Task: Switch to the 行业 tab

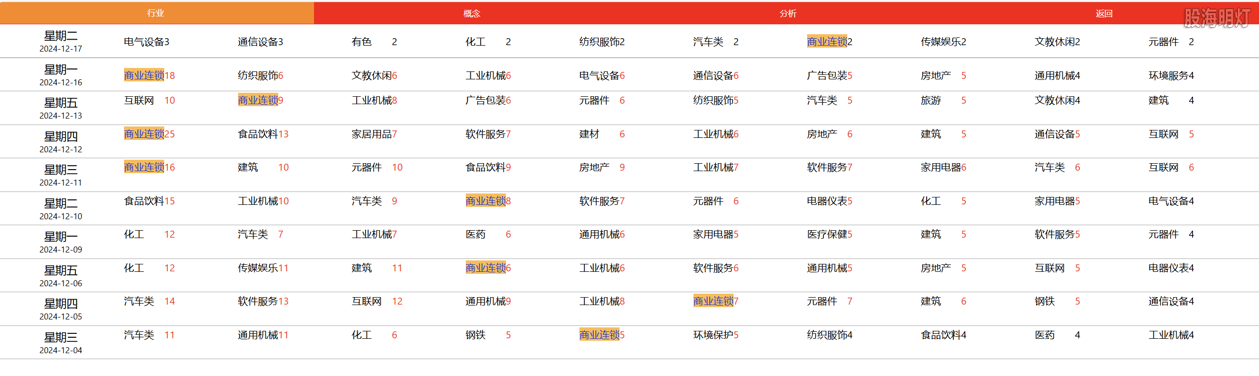Action: pyautogui.click(x=157, y=13)
